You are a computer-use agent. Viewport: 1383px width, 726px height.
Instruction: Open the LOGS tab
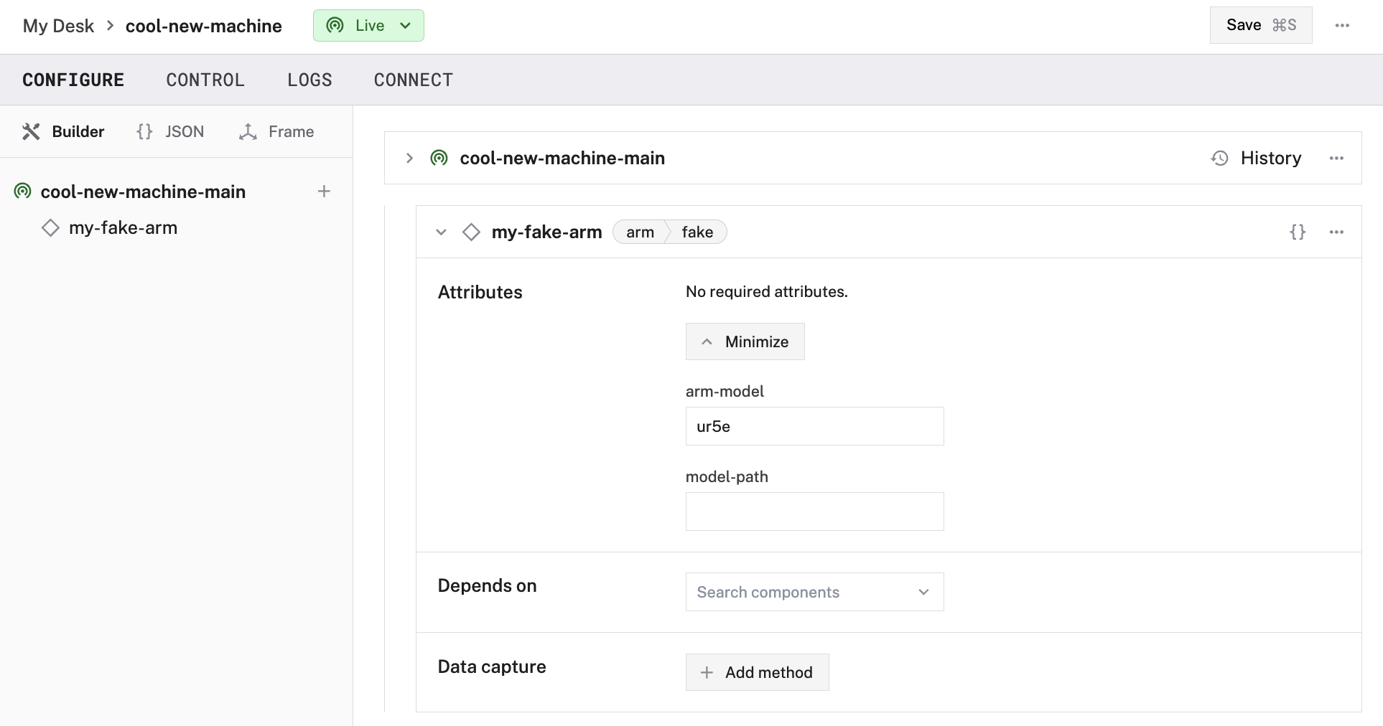(309, 80)
